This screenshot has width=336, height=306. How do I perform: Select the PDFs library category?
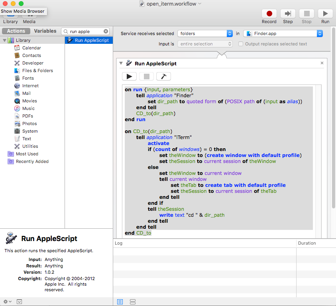28,116
